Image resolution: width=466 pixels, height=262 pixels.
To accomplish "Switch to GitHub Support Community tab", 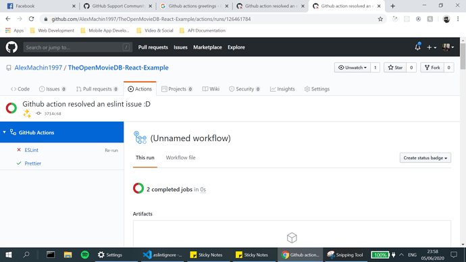I will point(118,6).
